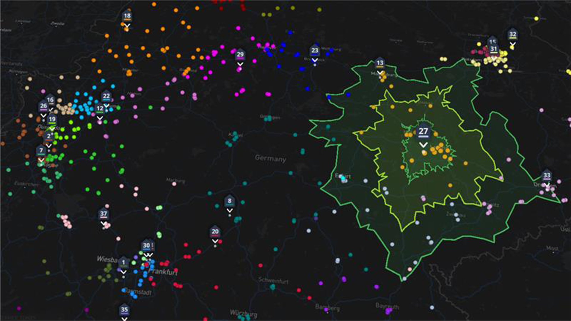Click depot marker number 27
571x321 pixels.
tap(423, 131)
